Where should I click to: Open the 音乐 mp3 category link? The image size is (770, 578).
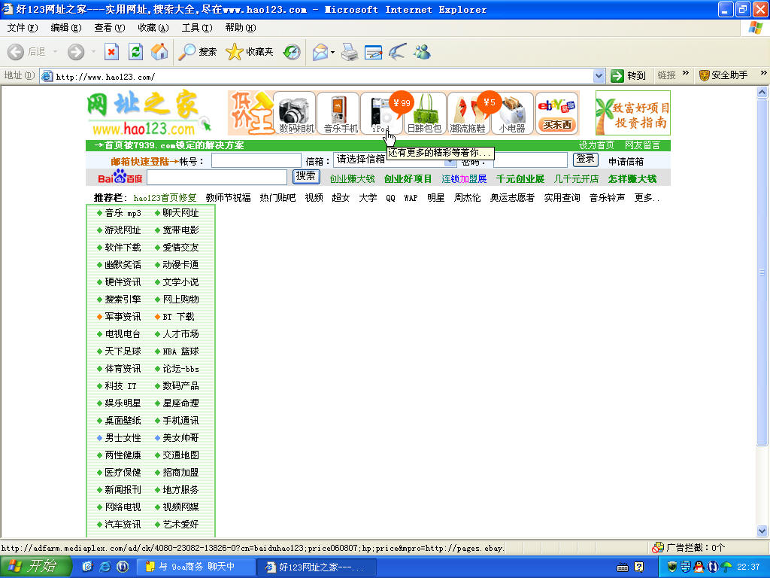tap(123, 213)
